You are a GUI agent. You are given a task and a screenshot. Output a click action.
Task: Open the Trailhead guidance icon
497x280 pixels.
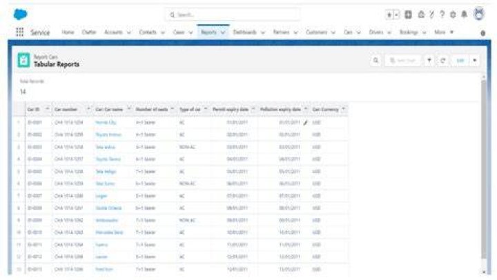point(421,14)
